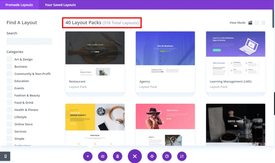This screenshot has width=275, height=163.
Task: Switch to list view mode icon
Action: click(x=263, y=23)
